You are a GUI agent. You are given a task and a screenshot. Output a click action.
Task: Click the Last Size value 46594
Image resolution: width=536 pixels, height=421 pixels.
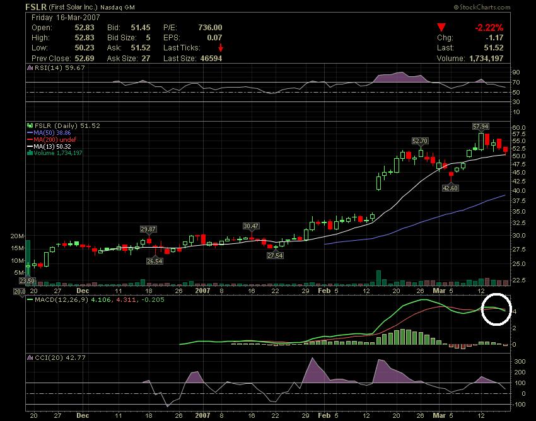pos(211,59)
